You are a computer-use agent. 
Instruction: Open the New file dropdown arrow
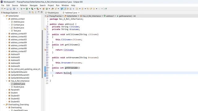[5, 9]
